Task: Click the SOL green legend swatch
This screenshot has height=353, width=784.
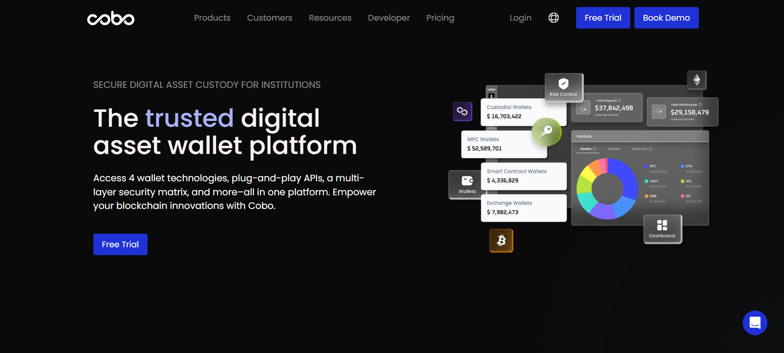Action: [x=682, y=181]
